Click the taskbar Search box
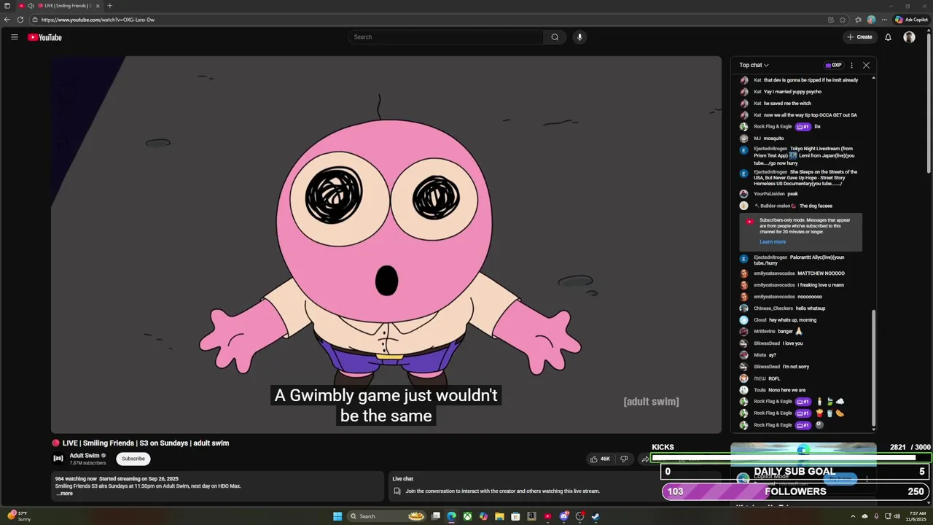 (386, 516)
